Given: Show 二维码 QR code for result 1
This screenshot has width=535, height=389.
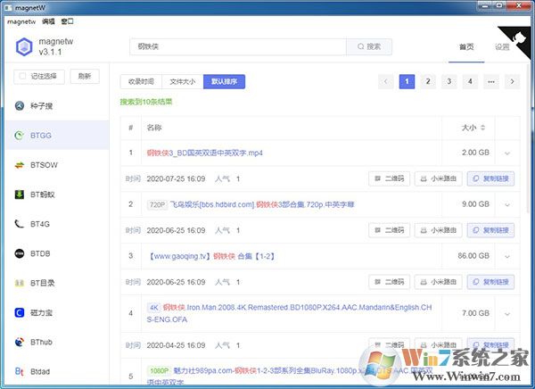Looking at the screenshot, I should click(390, 178).
